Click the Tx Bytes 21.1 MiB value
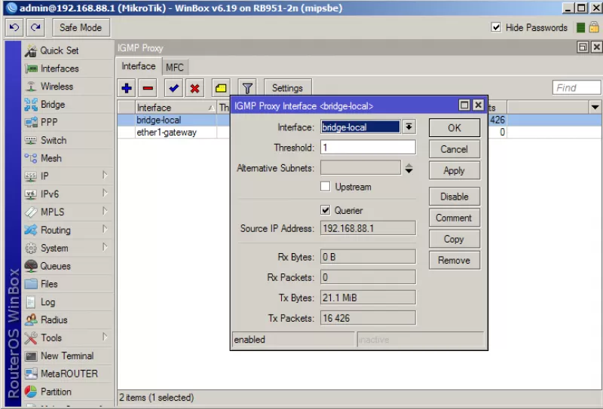Viewport: 603px width, 409px height. [368, 298]
